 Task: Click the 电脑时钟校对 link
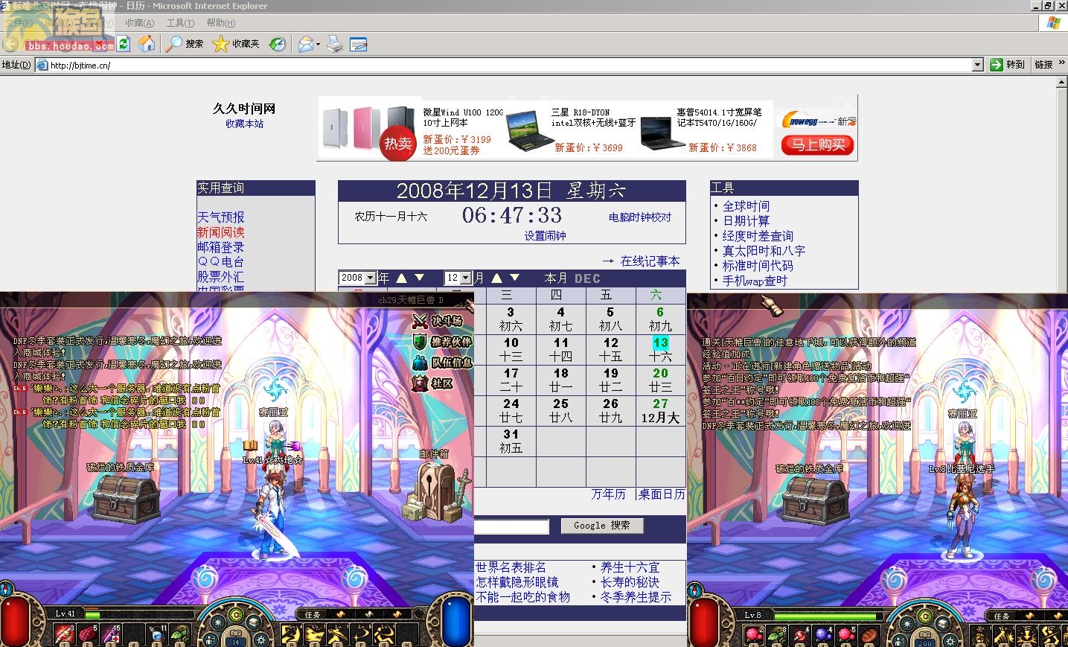640,217
